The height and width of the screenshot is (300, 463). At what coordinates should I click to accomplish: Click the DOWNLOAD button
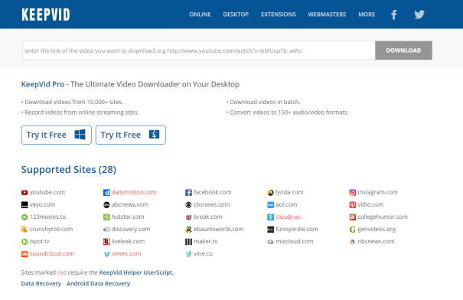(403, 51)
